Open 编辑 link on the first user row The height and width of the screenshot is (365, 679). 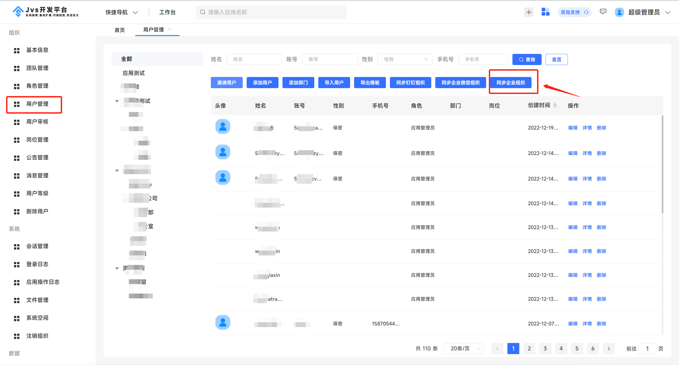[x=573, y=128]
